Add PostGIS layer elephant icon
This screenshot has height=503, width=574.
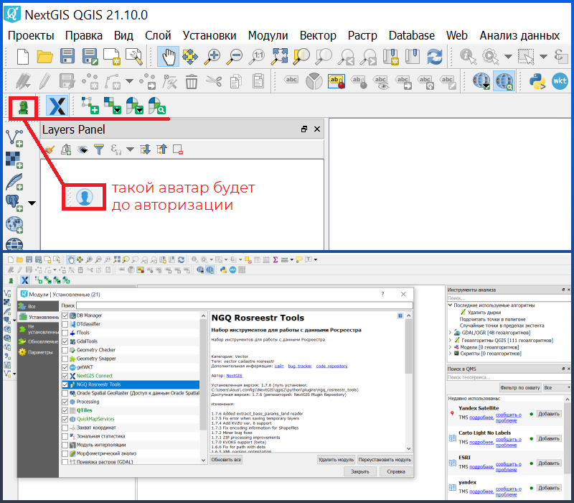point(14,203)
